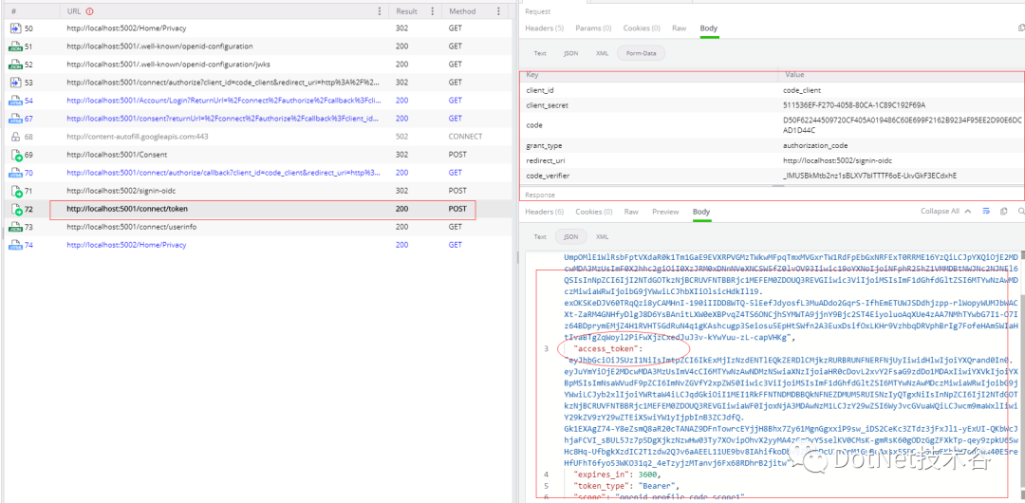Show request body as Text
Image resolution: width=1025 pixels, height=503 pixels.
coord(540,53)
